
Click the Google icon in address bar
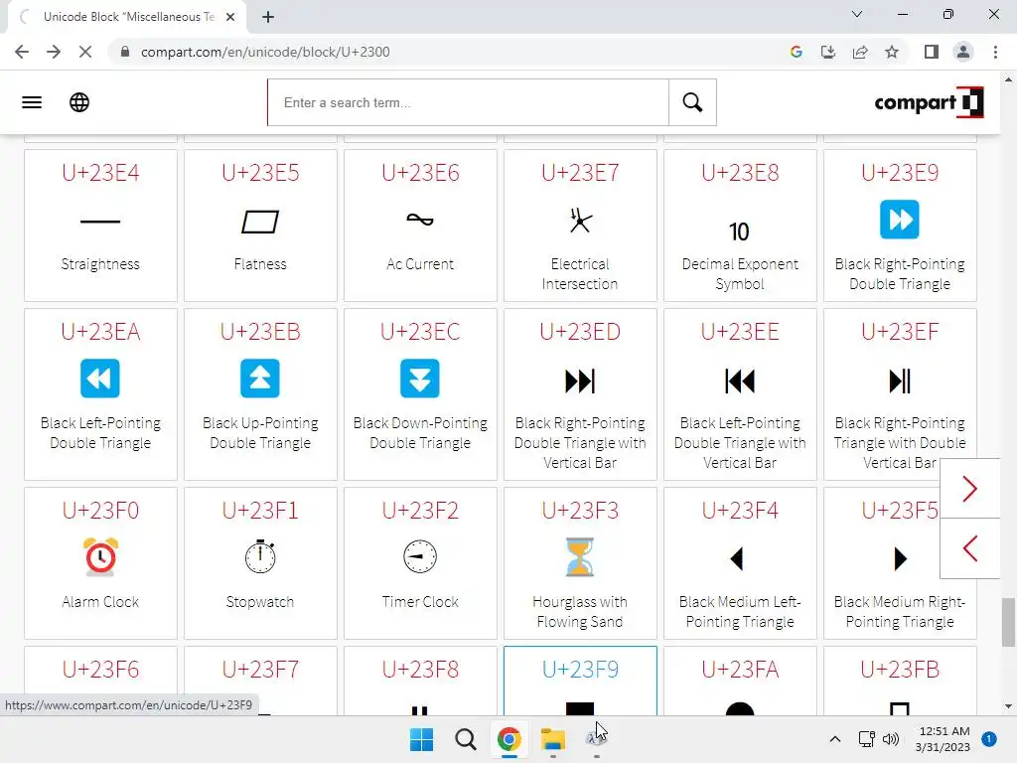(x=796, y=52)
